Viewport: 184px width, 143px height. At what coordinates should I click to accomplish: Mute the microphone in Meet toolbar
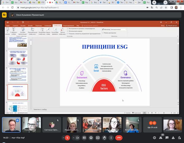tap(67, 138)
